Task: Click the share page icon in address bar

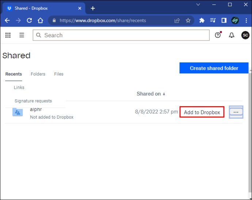Action: [x=177, y=20]
